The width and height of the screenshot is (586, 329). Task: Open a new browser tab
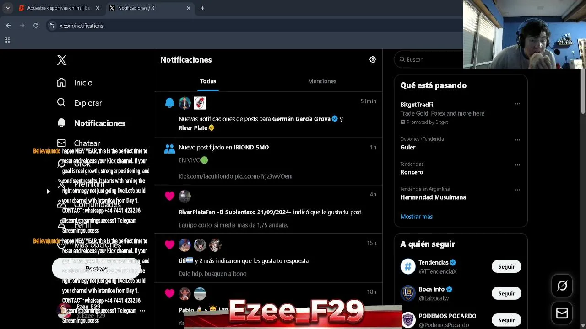pos(202,8)
